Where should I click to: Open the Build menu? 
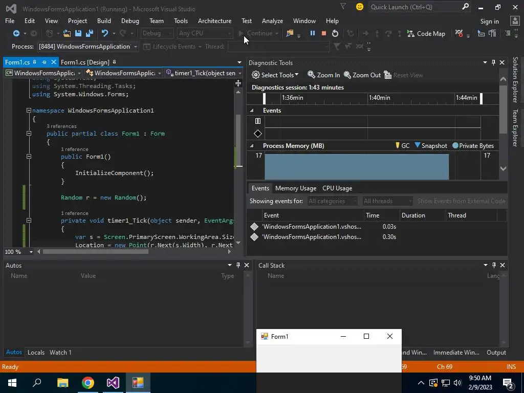tap(104, 20)
